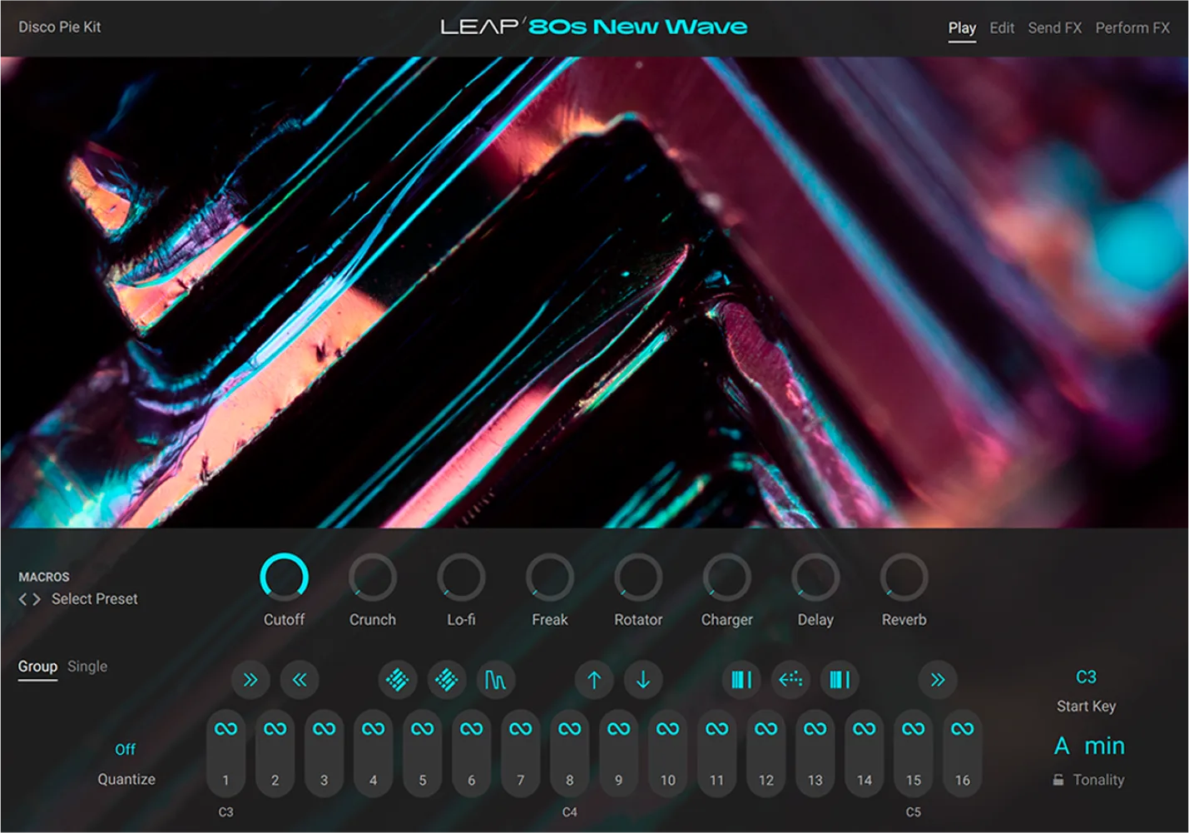Select the waveform shape icon next to dice icons
This screenshot has width=1189, height=833.
tap(495, 680)
